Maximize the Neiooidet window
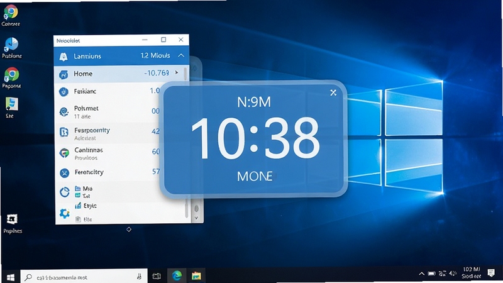This screenshot has height=283, width=503. [x=163, y=40]
